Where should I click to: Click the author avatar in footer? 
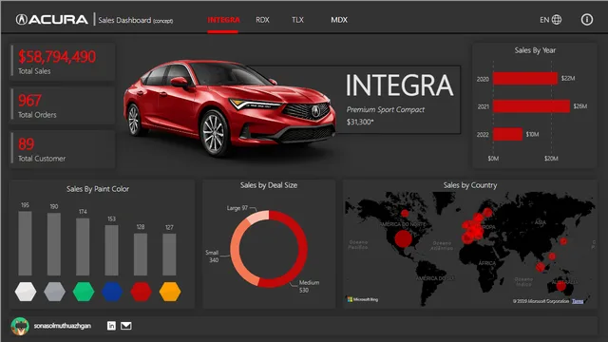[x=20, y=326]
